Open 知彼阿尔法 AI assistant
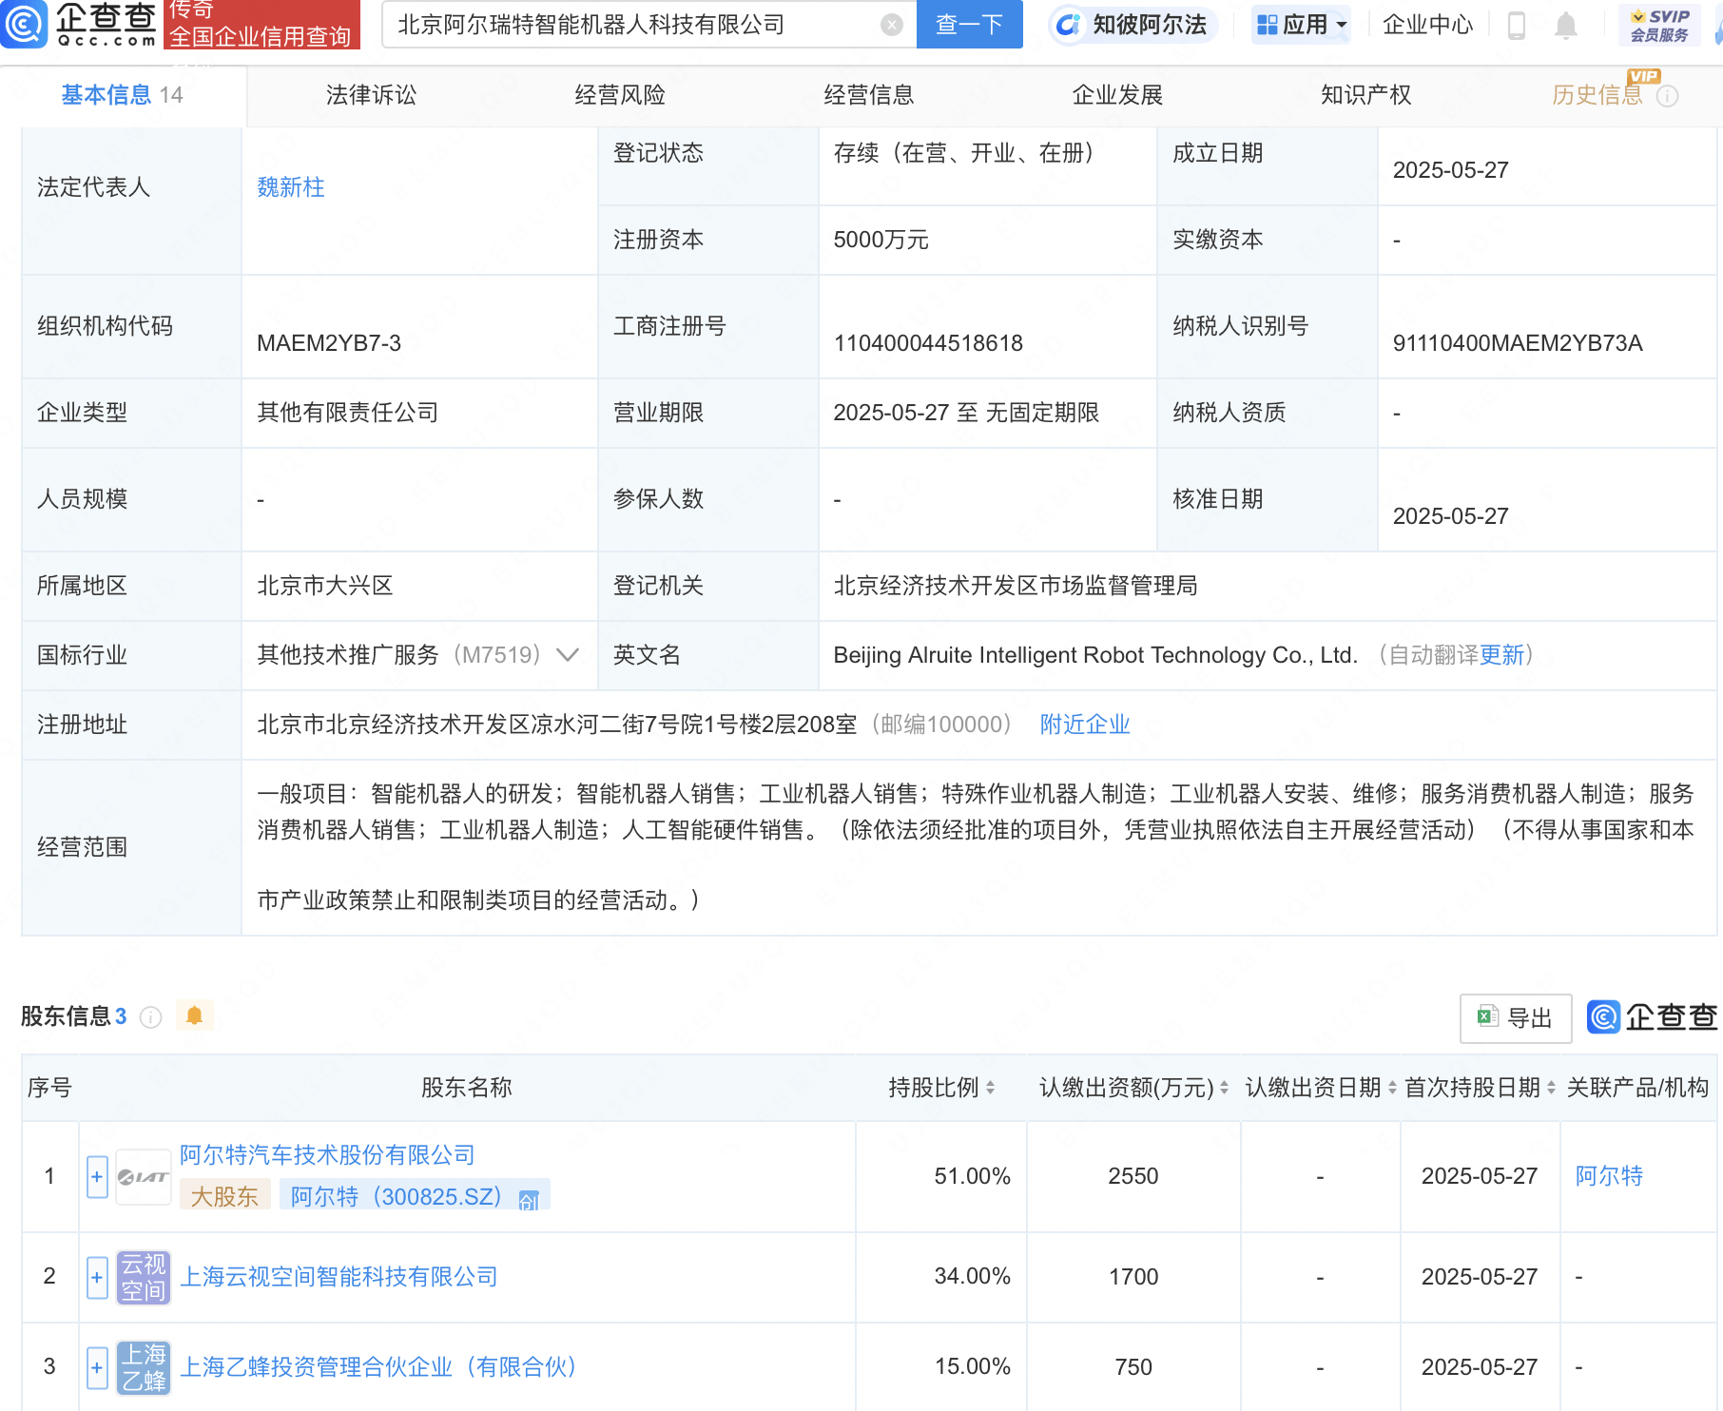The image size is (1723, 1411). pyautogui.click(x=1133, y=25)
